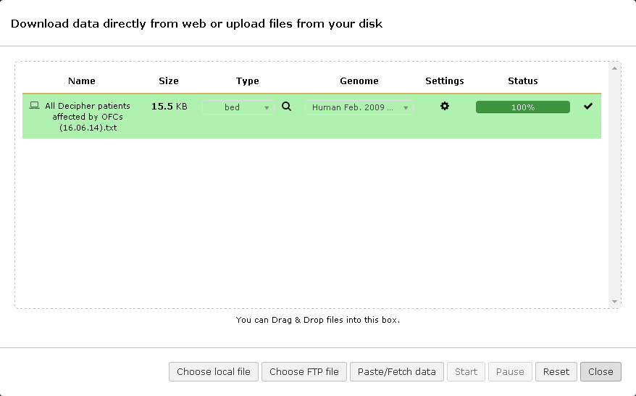Close the upload dialog

[601, 371]
